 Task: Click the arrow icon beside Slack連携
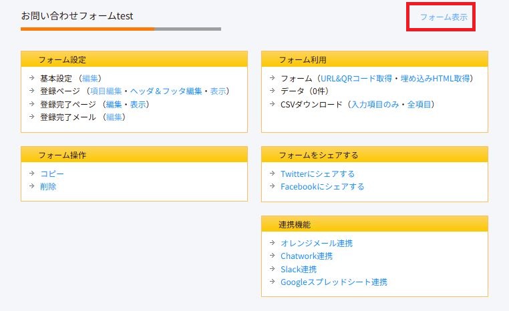[x=273, y=268]
